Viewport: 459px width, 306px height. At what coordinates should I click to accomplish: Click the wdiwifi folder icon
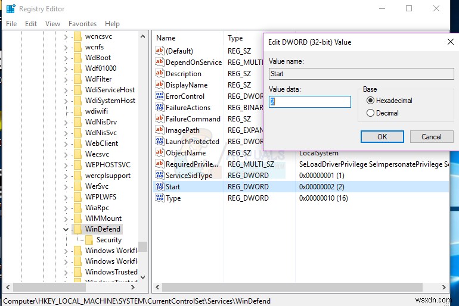click(x=78, y=111)
